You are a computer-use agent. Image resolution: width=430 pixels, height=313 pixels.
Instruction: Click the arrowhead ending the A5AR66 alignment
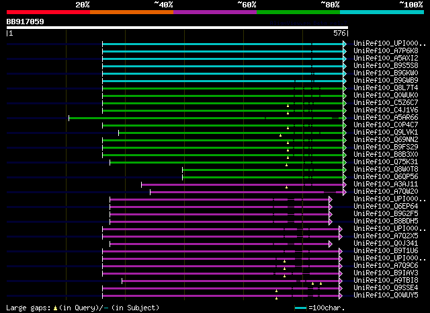[x=345, y=118]
